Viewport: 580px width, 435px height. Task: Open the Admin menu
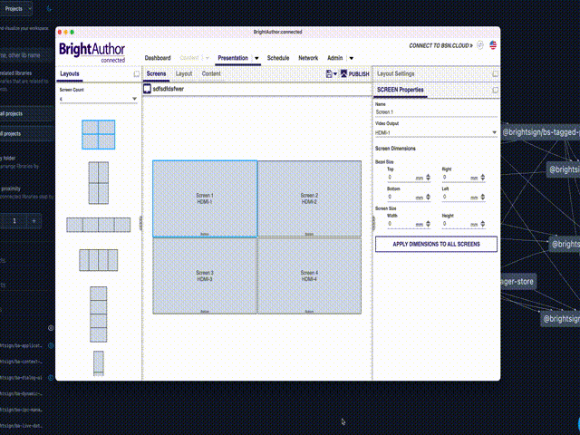tap(335, 58)
